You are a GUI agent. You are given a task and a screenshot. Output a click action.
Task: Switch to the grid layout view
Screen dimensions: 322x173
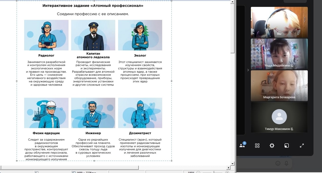point(257,145)
